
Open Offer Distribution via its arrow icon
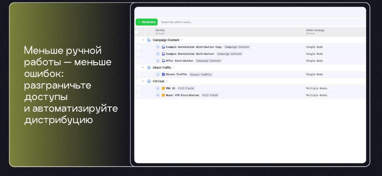158,61
